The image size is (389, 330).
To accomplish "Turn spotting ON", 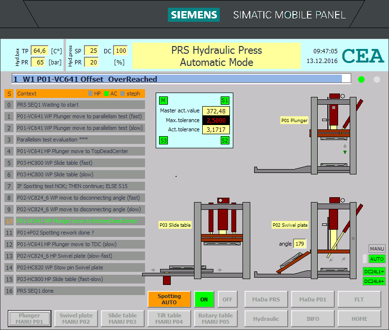I will pyautogui.click(x=204, y=299).
